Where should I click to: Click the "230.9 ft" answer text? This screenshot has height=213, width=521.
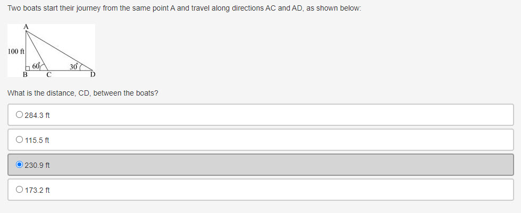tap(37, 165)
